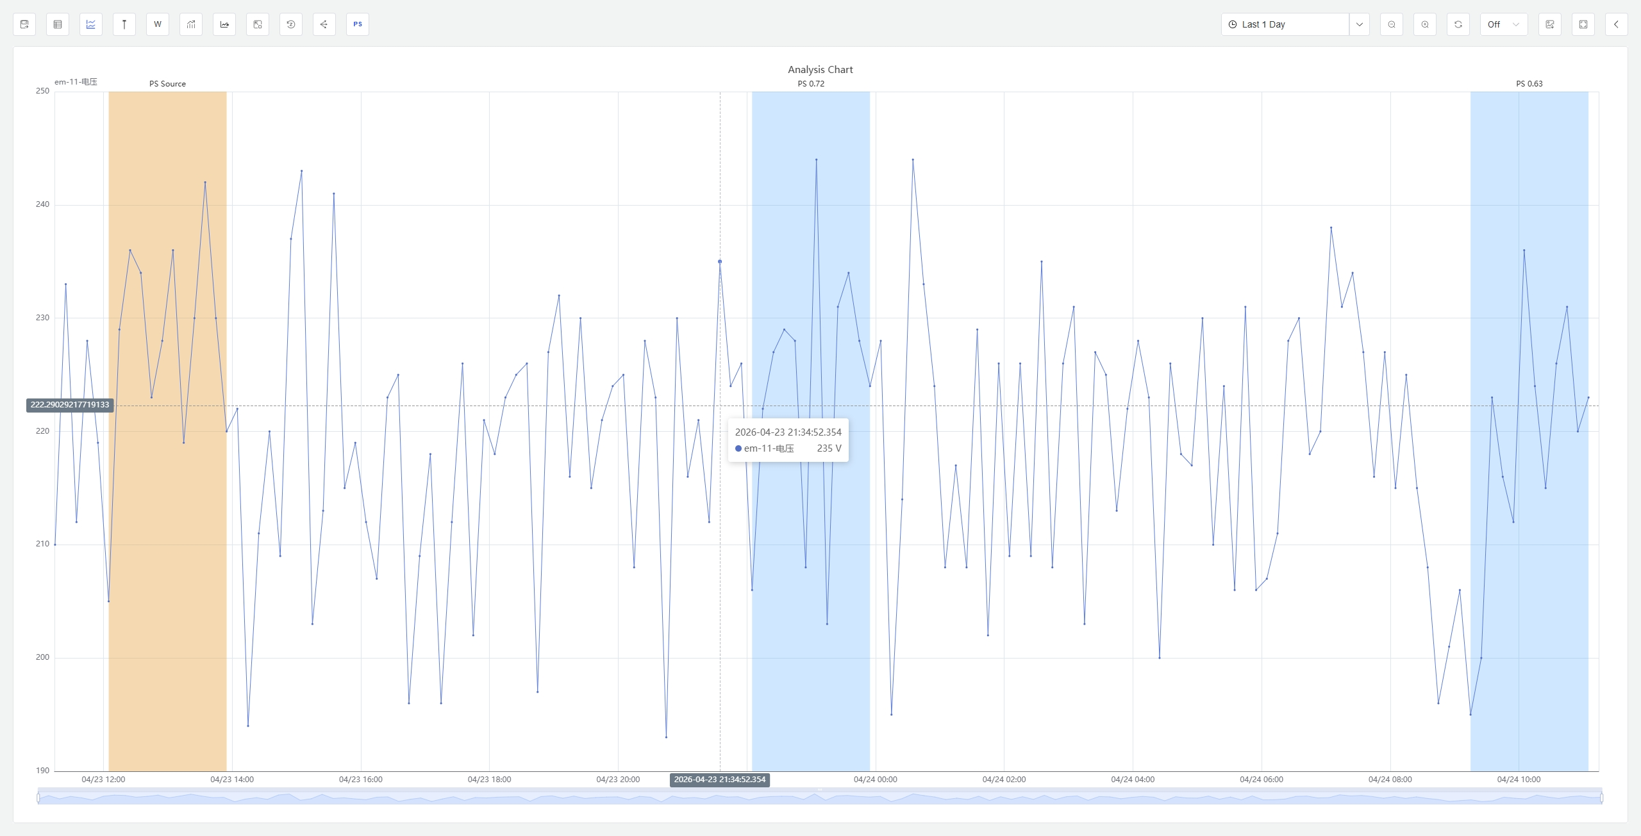Collapse panel with left chevron button
The image size is (1641, 836).
(1617, 24)
